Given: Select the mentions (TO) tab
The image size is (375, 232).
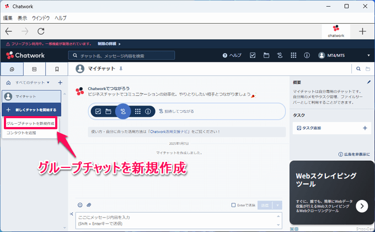Looking at the screenshot, I should pyautogui.click(x=34, y=69).
